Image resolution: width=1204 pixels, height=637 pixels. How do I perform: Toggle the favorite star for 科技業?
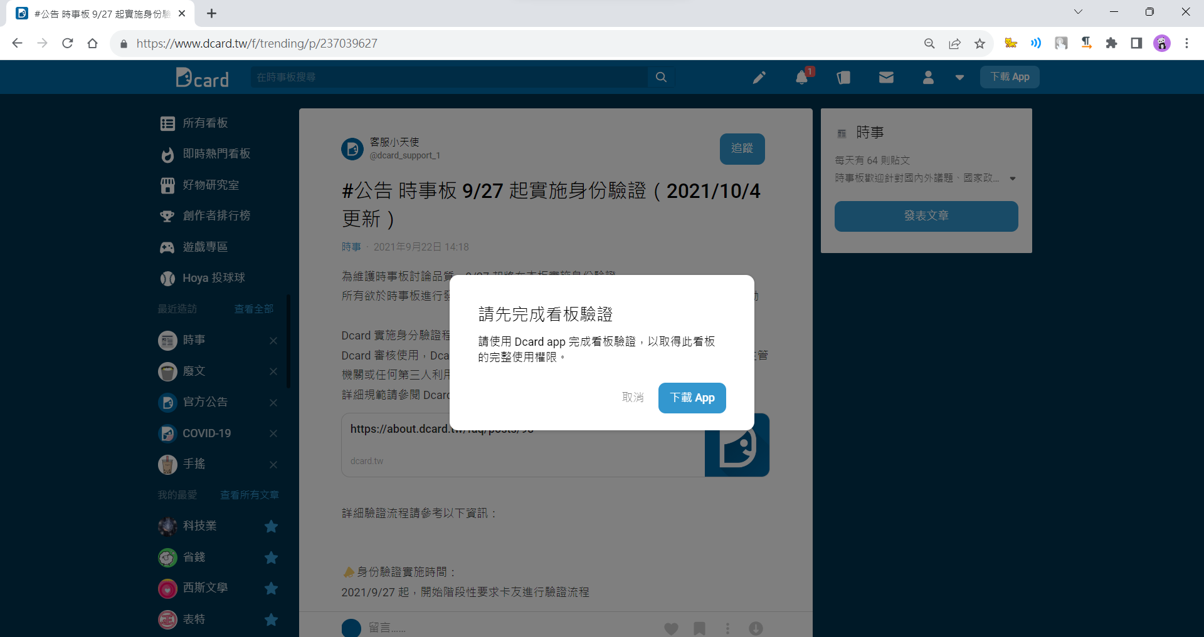(271, 526)
